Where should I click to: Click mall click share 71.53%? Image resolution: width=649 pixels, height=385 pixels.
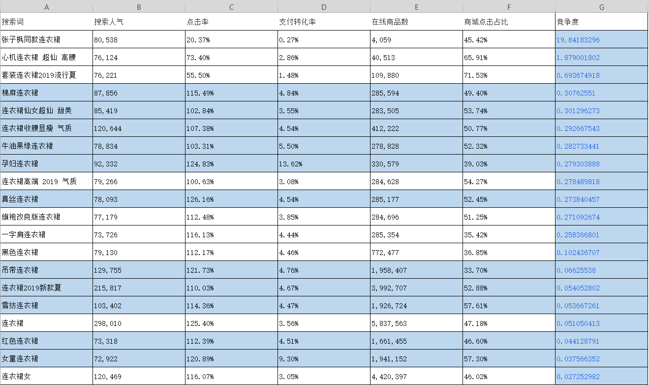[x=509, y=75]
